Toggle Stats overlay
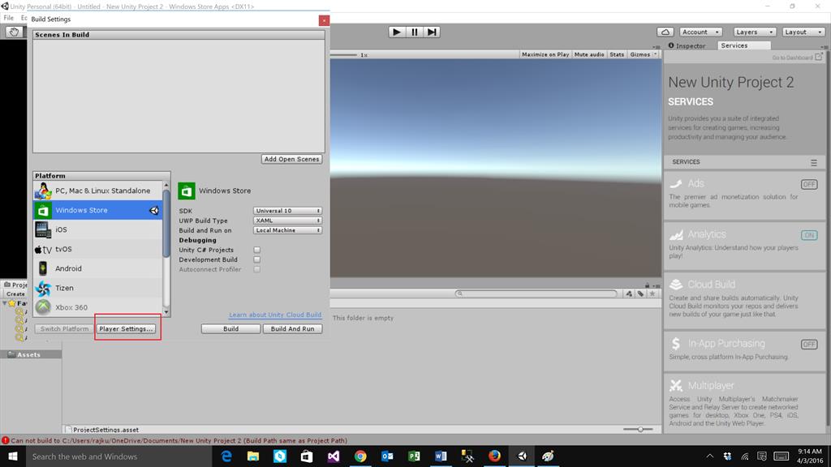The image size is (831, 467). (x=617, y=54)
